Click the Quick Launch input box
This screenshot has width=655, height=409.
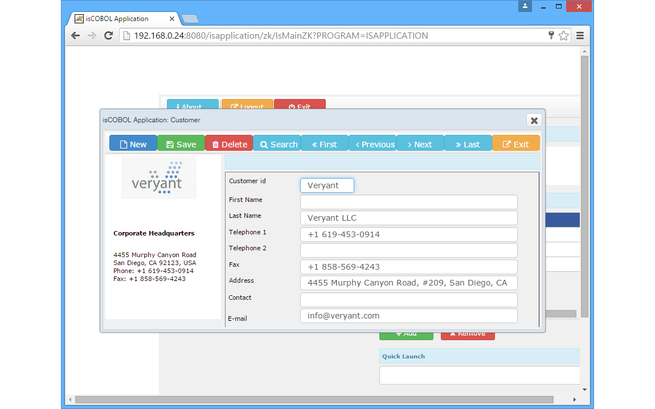(480, 375)
